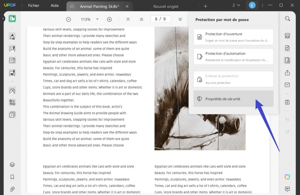Open the Fichier menu

(x=33, y=5)
